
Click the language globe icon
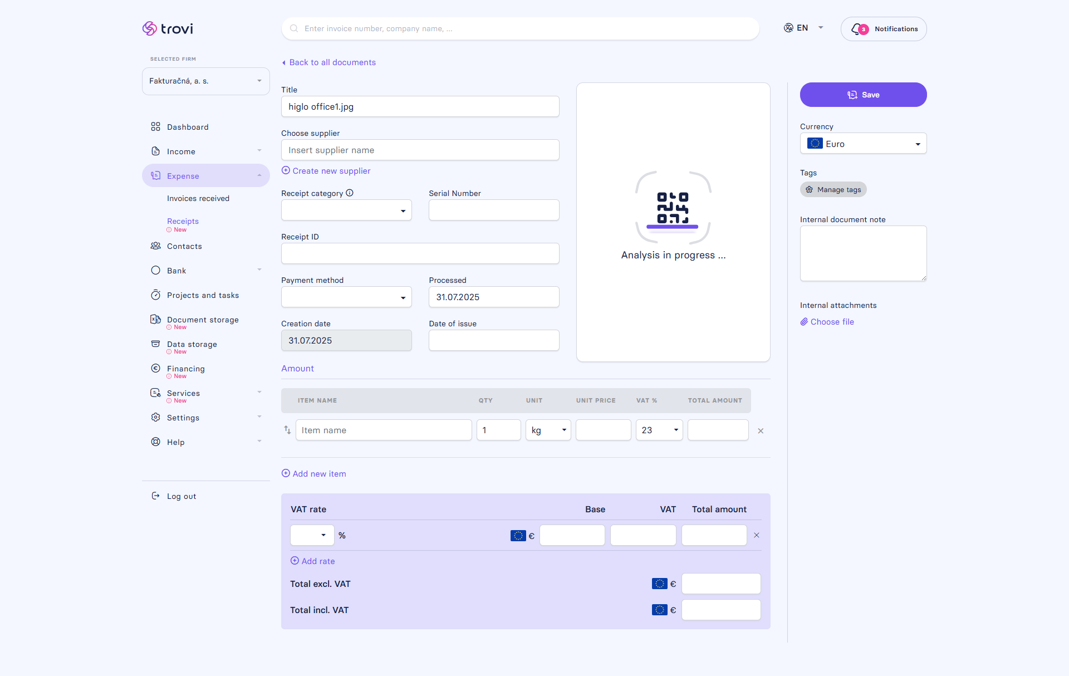click(x=788, y=28)
